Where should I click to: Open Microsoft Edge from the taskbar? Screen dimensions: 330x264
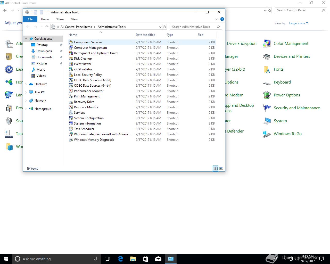[x=120, y=259]
